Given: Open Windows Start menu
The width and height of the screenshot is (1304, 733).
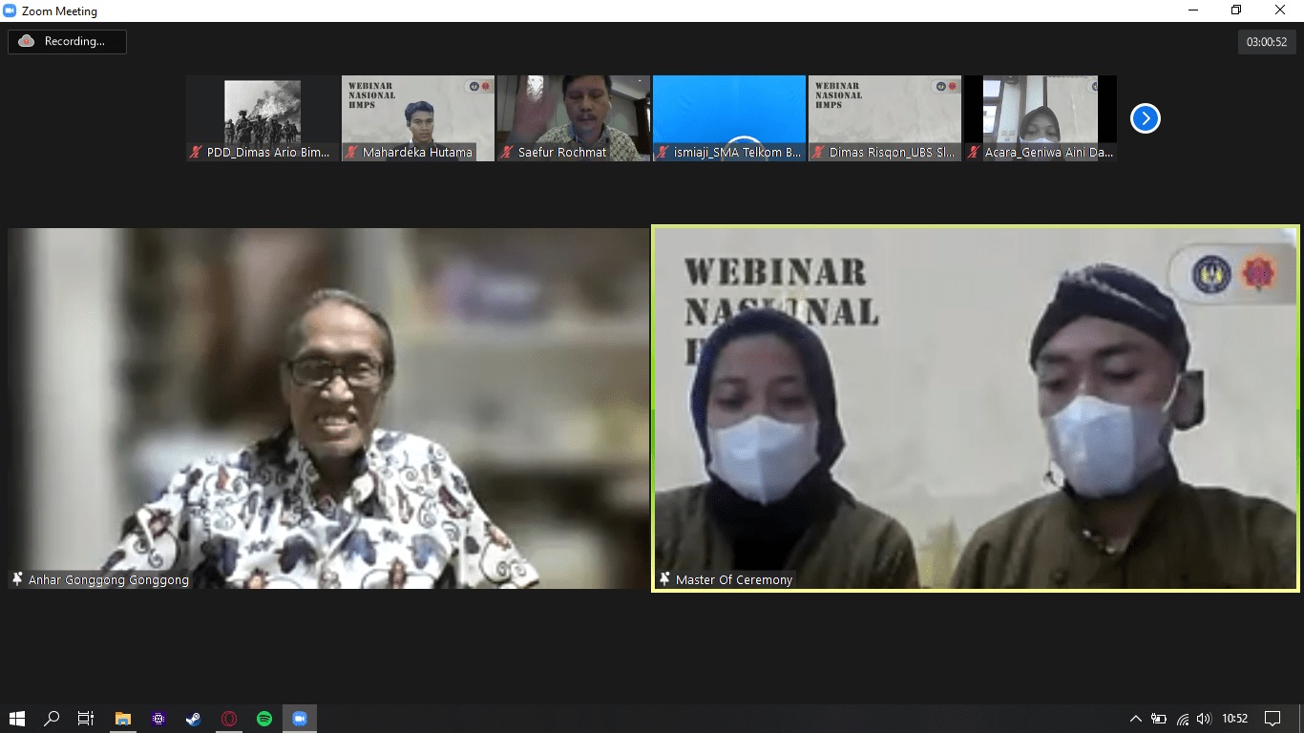Looking at the screenshot, I should (17, 719).
